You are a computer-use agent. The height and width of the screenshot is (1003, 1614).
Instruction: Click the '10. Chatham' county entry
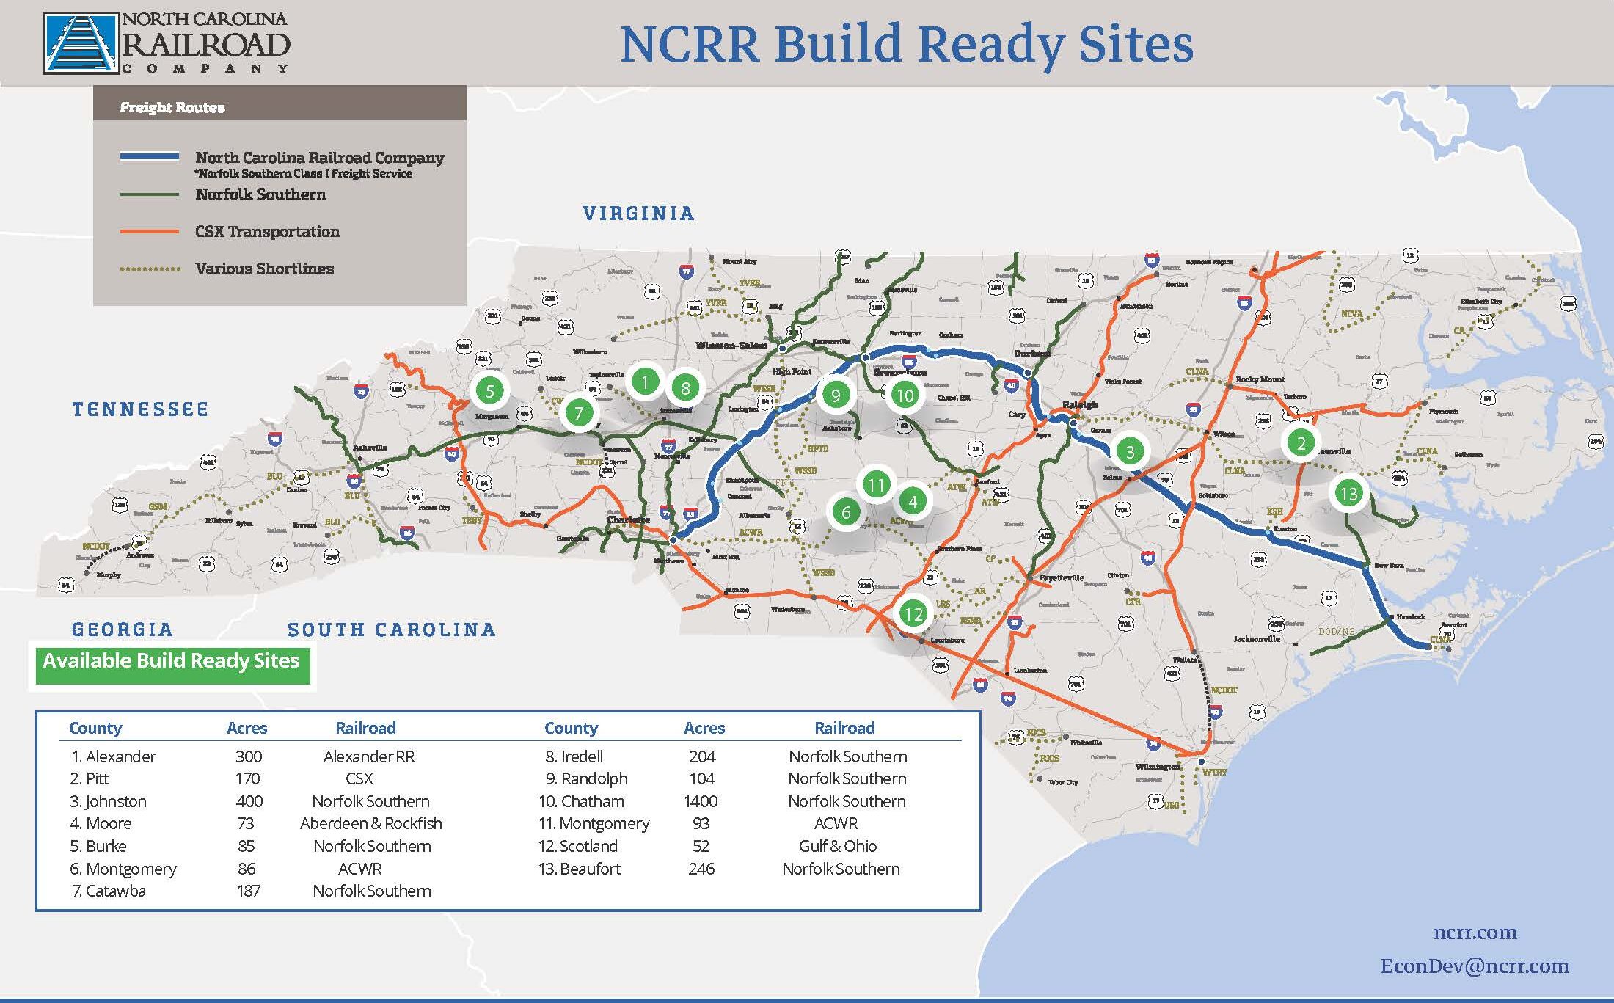point(581,801)
